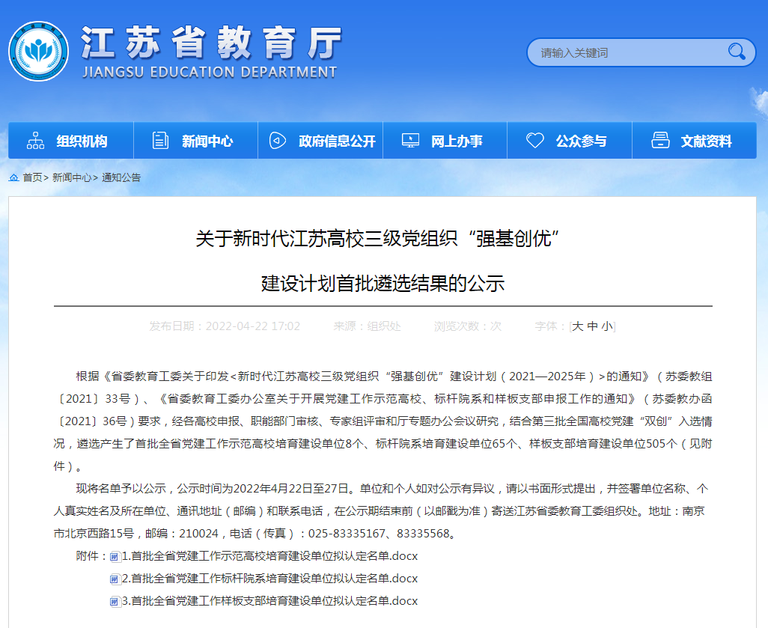Open the 组织机构 menu
The width and height of the screenshot is (768, 628).
(82, 141)
